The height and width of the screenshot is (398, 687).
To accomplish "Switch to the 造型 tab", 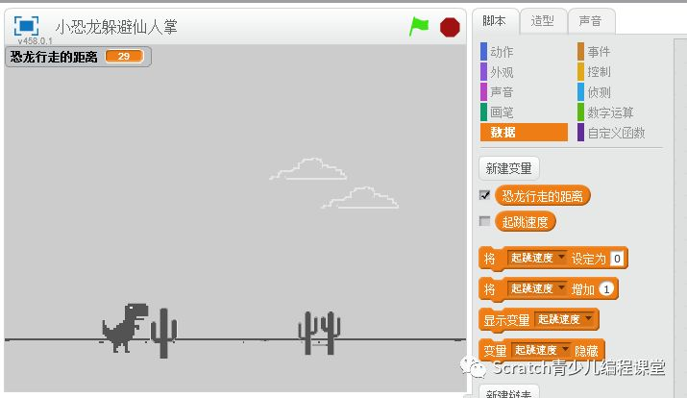I will click(543, 21).
